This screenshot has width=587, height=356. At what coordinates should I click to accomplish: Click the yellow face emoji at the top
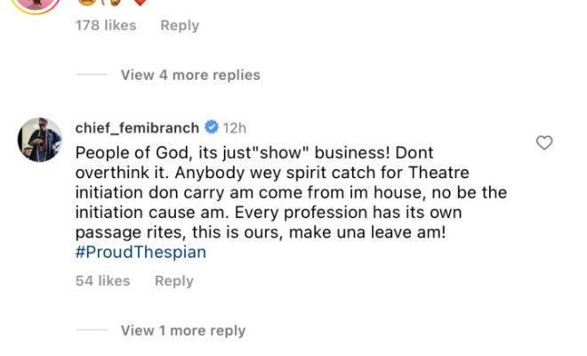(86, 2)
